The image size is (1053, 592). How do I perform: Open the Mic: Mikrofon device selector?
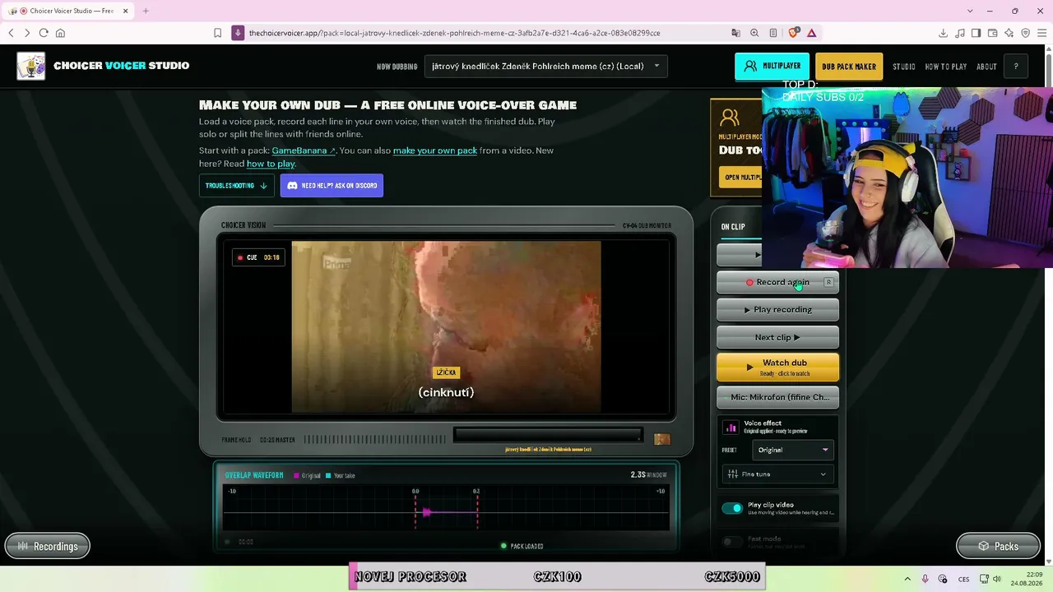point(777,397)
